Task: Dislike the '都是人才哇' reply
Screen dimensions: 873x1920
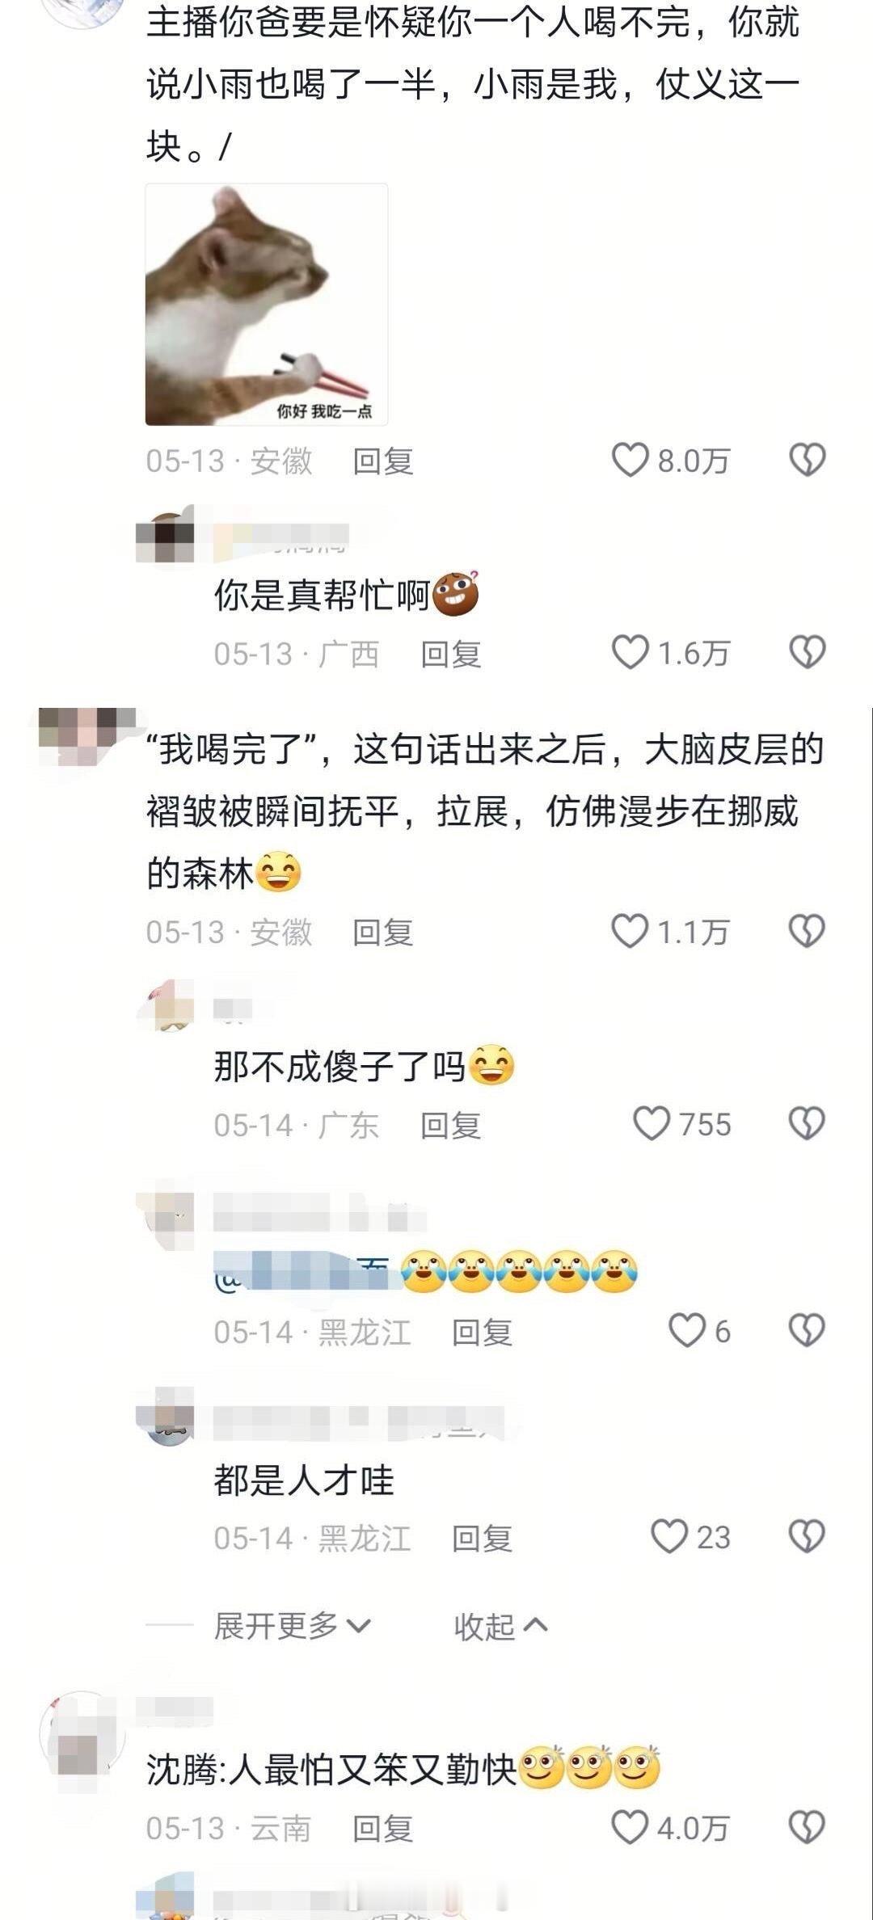Action: click(807, 1536)
